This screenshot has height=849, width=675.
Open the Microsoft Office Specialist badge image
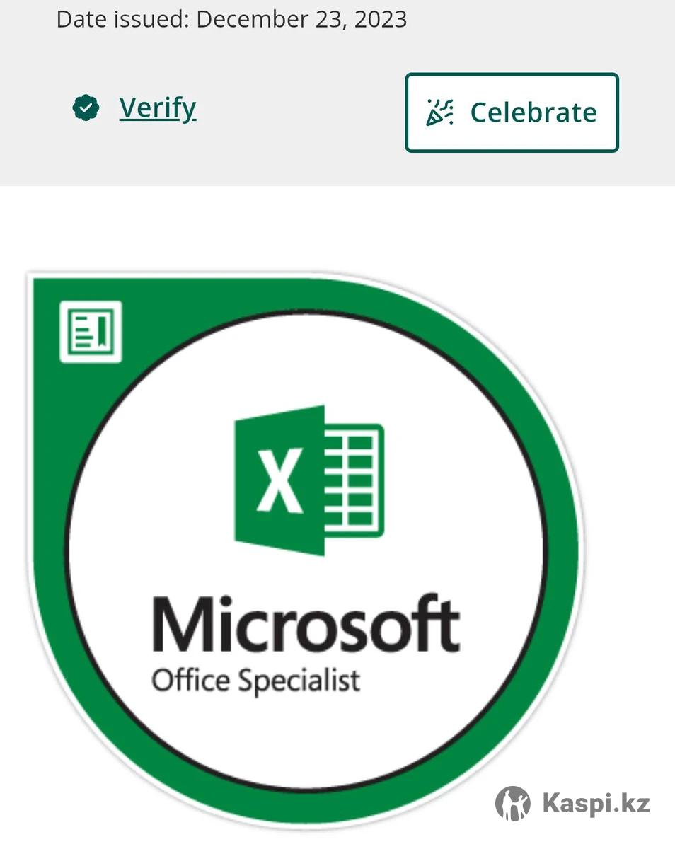[306, 550]
